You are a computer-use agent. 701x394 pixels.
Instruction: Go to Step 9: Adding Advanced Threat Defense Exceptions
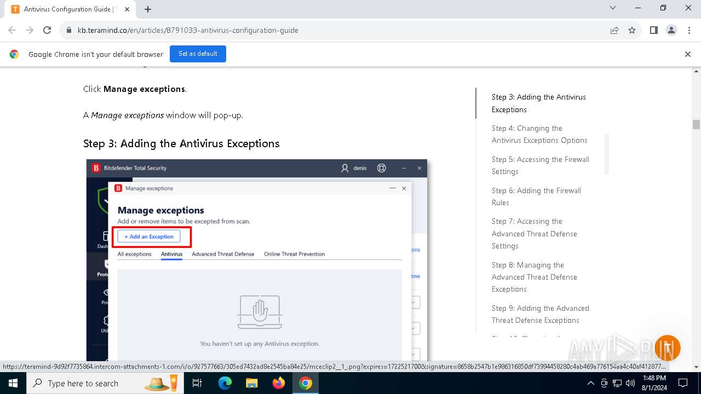pos(541,314)
